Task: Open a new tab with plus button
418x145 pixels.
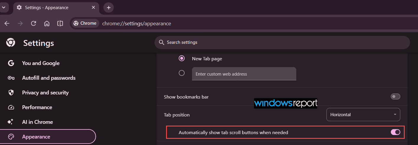Action: point(108,8)
